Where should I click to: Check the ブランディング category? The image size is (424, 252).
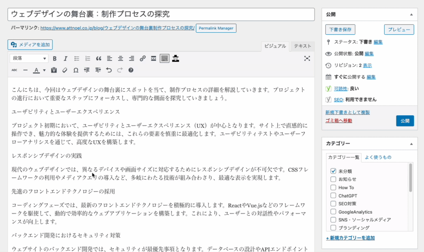click(333, 228)
